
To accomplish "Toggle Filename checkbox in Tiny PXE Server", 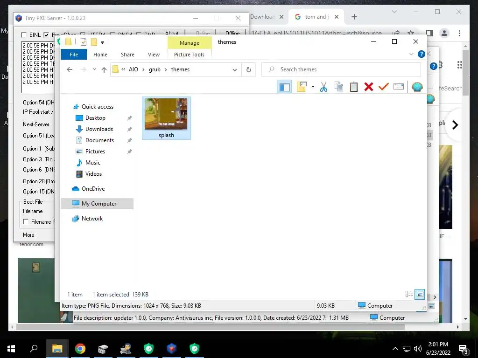I will click(26, 221).
